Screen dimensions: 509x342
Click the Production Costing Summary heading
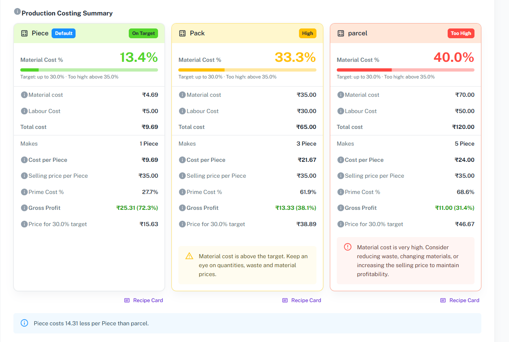pyautogui.click(x=67, y=13)
